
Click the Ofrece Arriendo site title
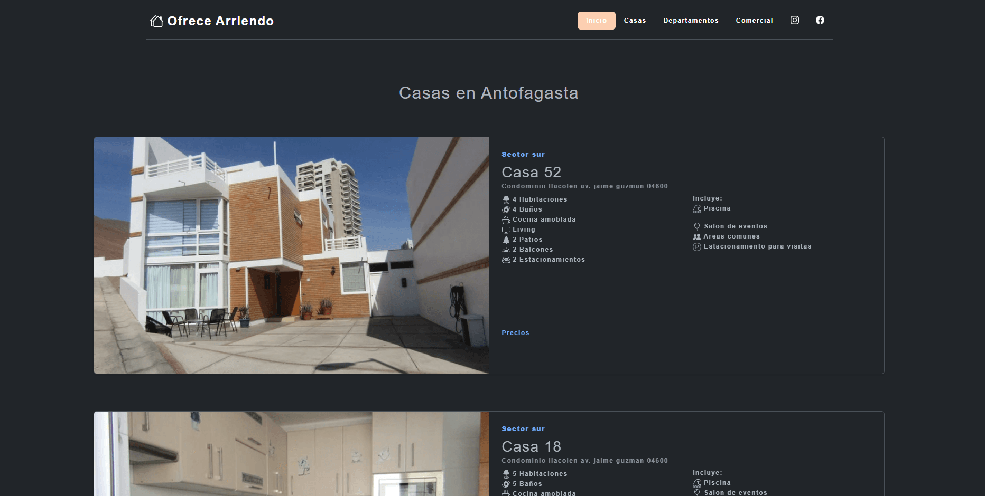tap(220, 21)
